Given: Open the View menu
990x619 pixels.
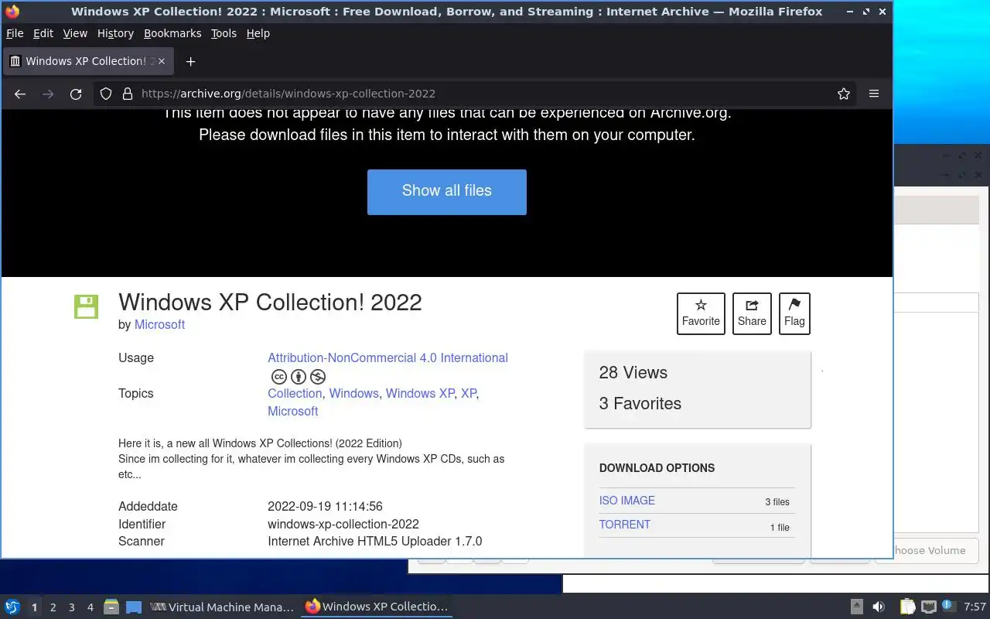Looking at the screenshot, I should tap(75, 33).
